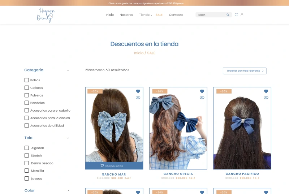Collapse the Categoría filter section
The height and width of the screenshot is (194, 289).
(x=68, y=70)
